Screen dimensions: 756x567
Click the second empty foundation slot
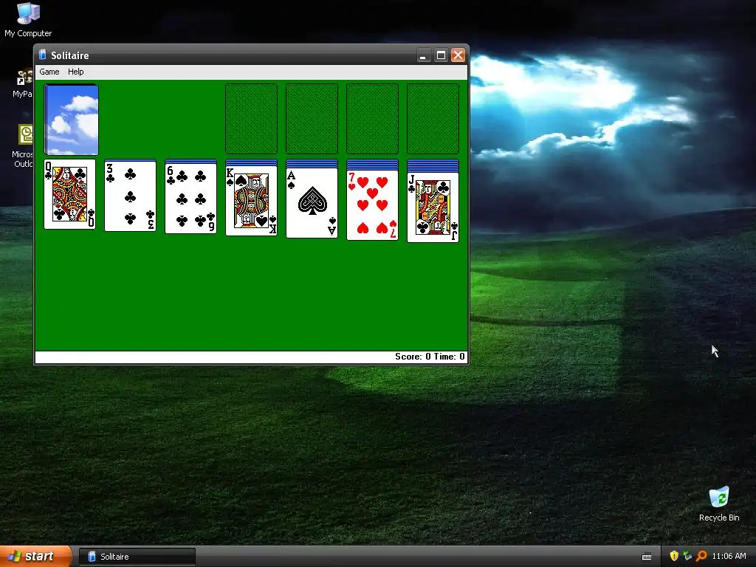312,119
